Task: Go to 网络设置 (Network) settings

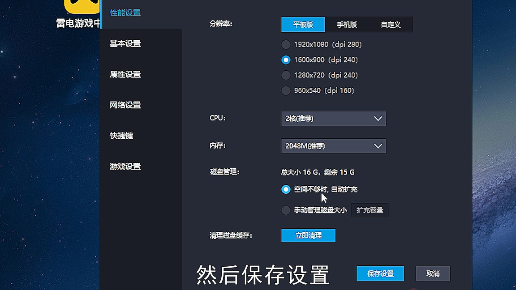Action: click(x=125, y=105)
